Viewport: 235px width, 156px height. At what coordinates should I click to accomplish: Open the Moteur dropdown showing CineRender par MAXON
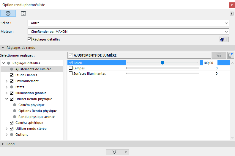pos(128,32)
